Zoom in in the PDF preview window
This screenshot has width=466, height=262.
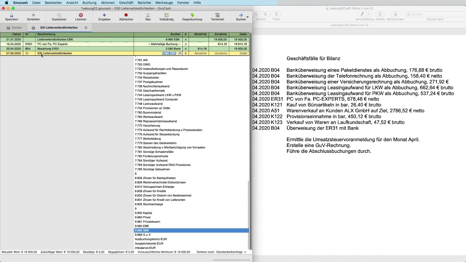tap(265, 14)
